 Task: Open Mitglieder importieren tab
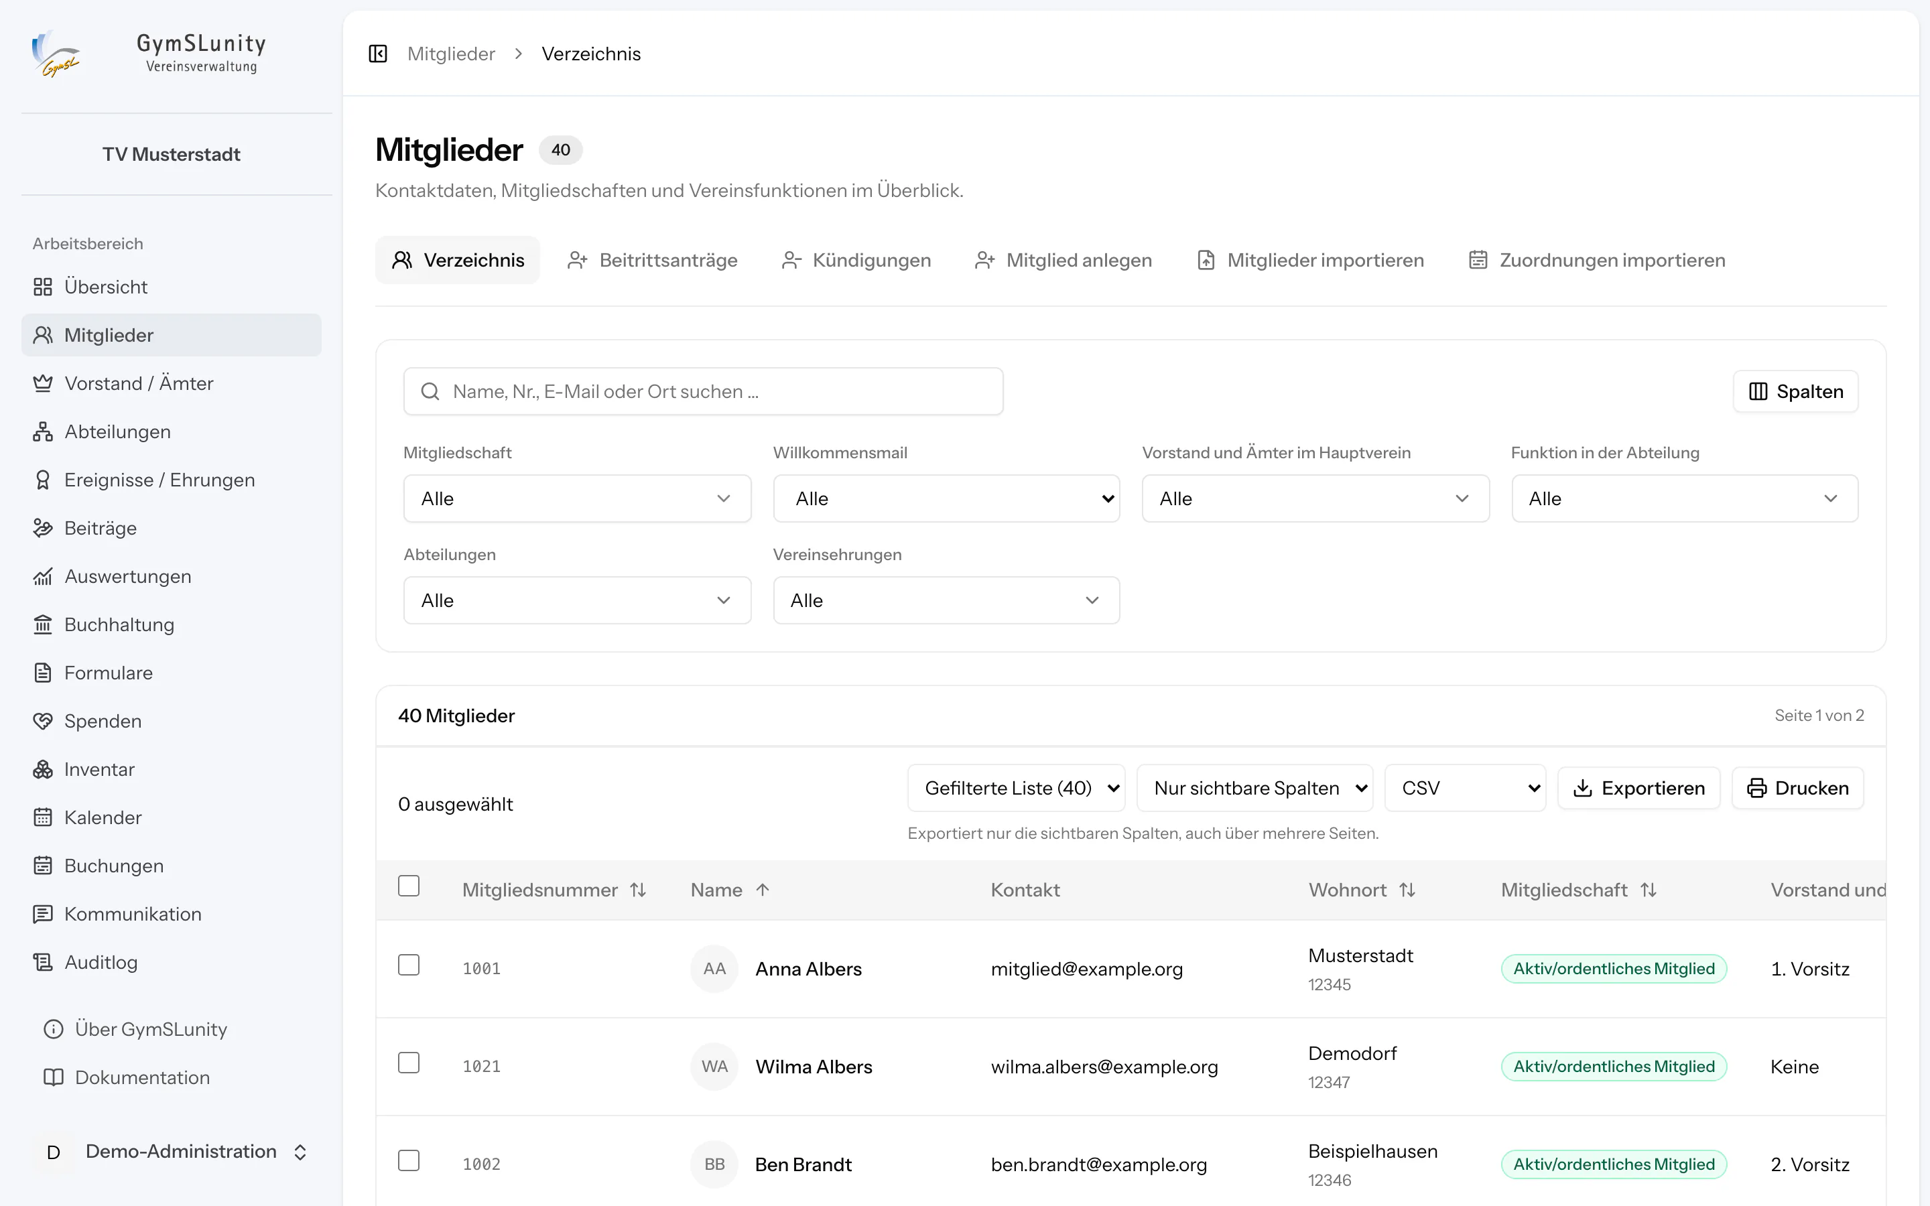point(1310,260)
